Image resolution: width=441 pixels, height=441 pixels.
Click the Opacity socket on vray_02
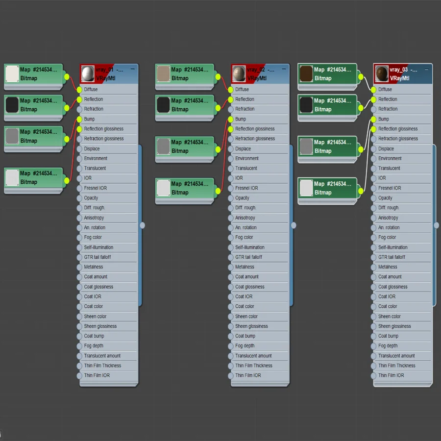[231, 198]
